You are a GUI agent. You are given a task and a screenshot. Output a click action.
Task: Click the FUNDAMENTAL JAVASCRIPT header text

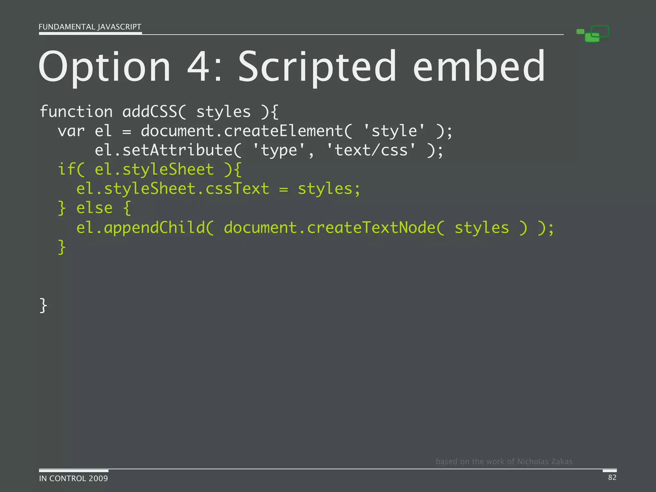pyautogui.click(x=90, y=27)
